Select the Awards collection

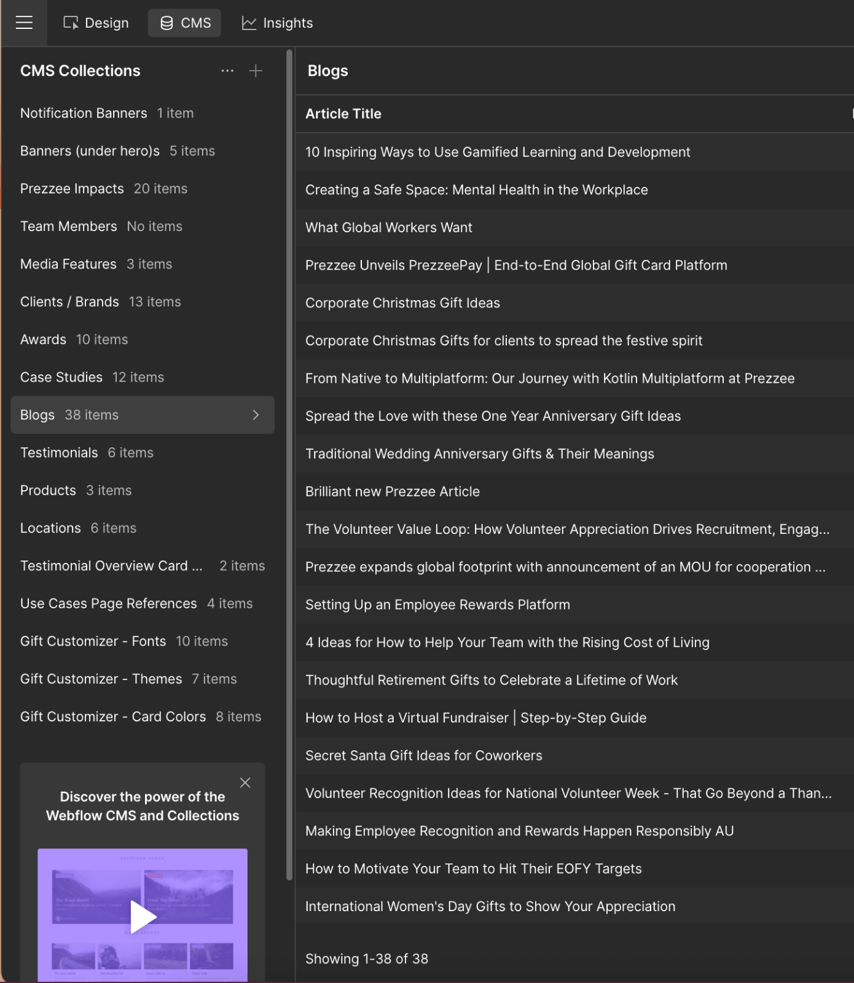tap(143, 340)
